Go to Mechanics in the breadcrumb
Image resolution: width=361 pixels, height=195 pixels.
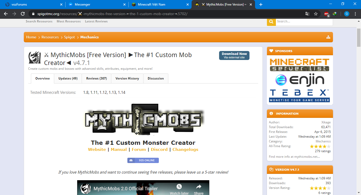coord(90,37)
